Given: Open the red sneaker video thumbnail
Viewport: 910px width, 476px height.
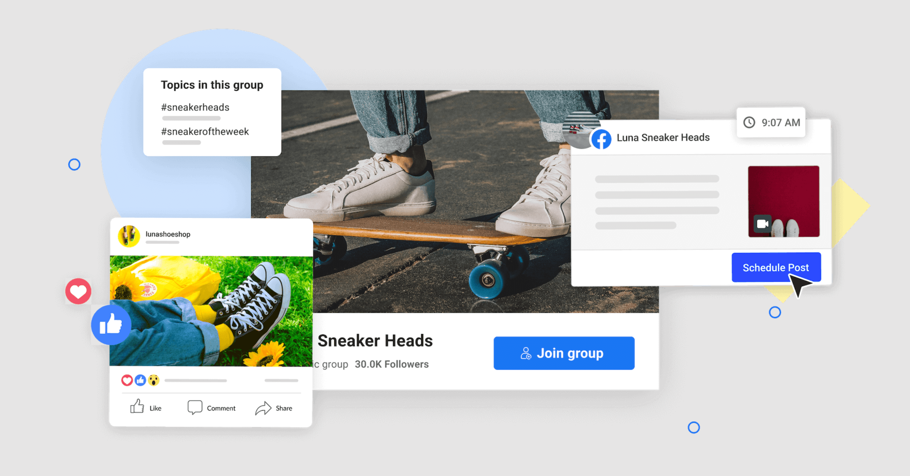Looking at the screenshot, I should [x=784, y=198].
